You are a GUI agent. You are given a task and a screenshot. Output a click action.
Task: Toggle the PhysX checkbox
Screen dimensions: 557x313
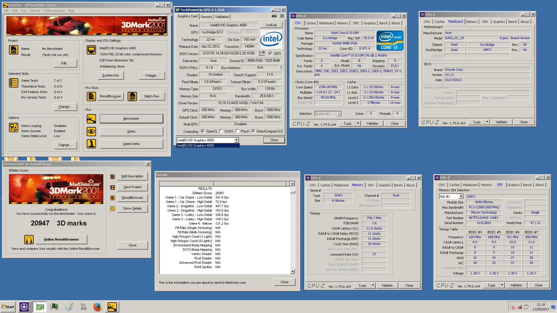click(237, 131)
